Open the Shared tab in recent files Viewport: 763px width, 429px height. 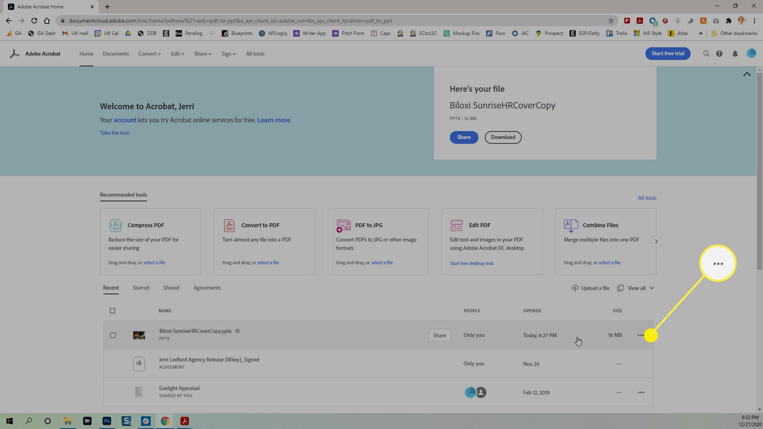pos(171,287)
